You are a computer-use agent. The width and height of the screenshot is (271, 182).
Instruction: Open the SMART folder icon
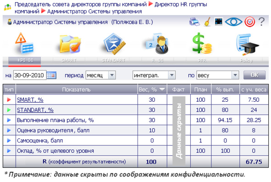pyautogui.click(x=70, y=44)
